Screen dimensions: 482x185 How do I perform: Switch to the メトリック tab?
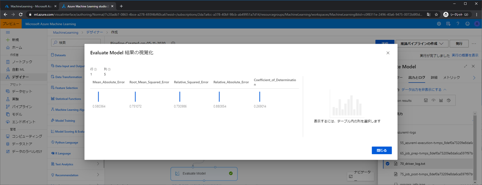pyautogui.click(x=451, y=77)
